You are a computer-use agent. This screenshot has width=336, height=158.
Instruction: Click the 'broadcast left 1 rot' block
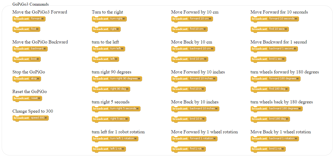click(109, 149)
